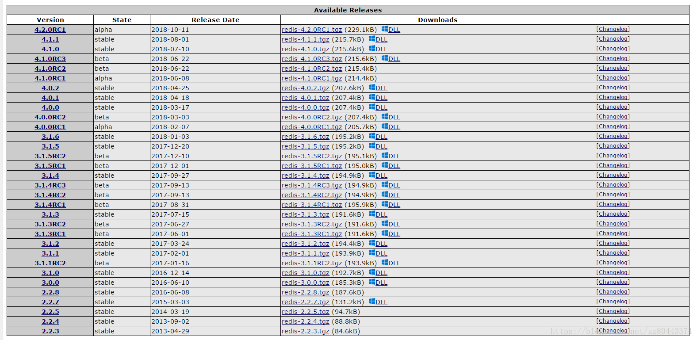Viewport: 697px width, 340px height.
Task: Download redis-4.0.0.tgz
Action: [x=306, y=107]
